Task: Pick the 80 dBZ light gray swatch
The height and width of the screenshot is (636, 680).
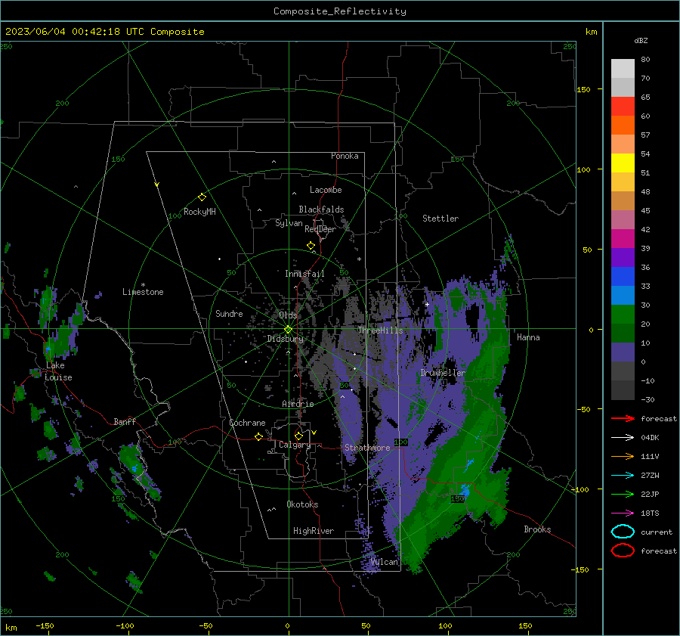Action: point(623,69)
